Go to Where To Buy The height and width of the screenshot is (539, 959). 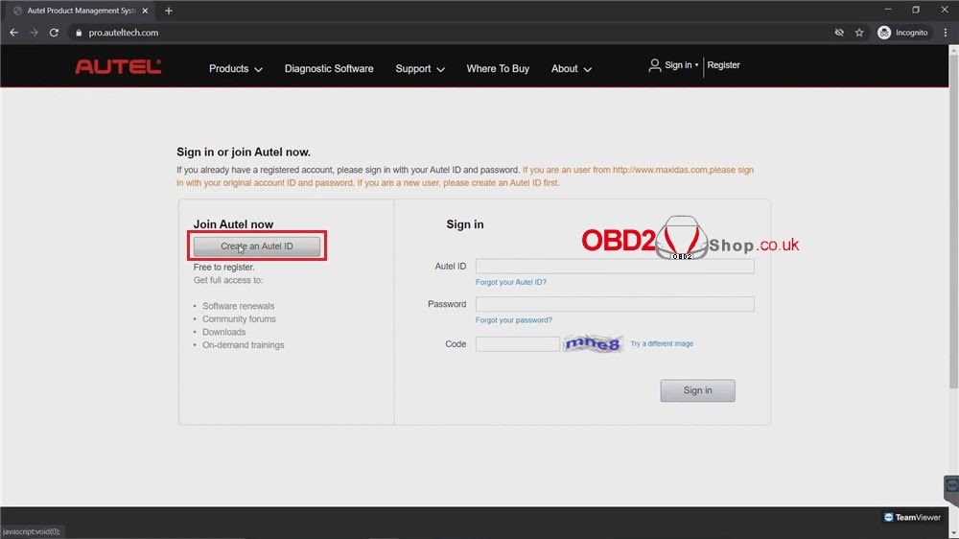498,68
